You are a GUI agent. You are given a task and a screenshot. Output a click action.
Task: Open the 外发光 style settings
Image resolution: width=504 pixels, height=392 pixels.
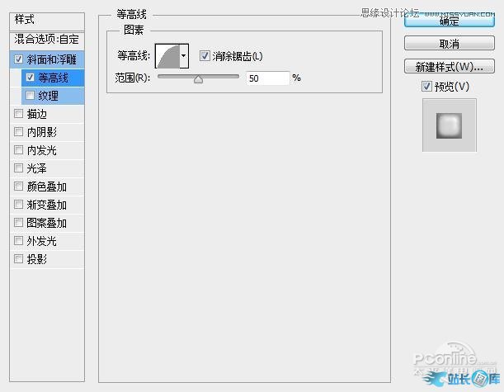click(41, 241)
